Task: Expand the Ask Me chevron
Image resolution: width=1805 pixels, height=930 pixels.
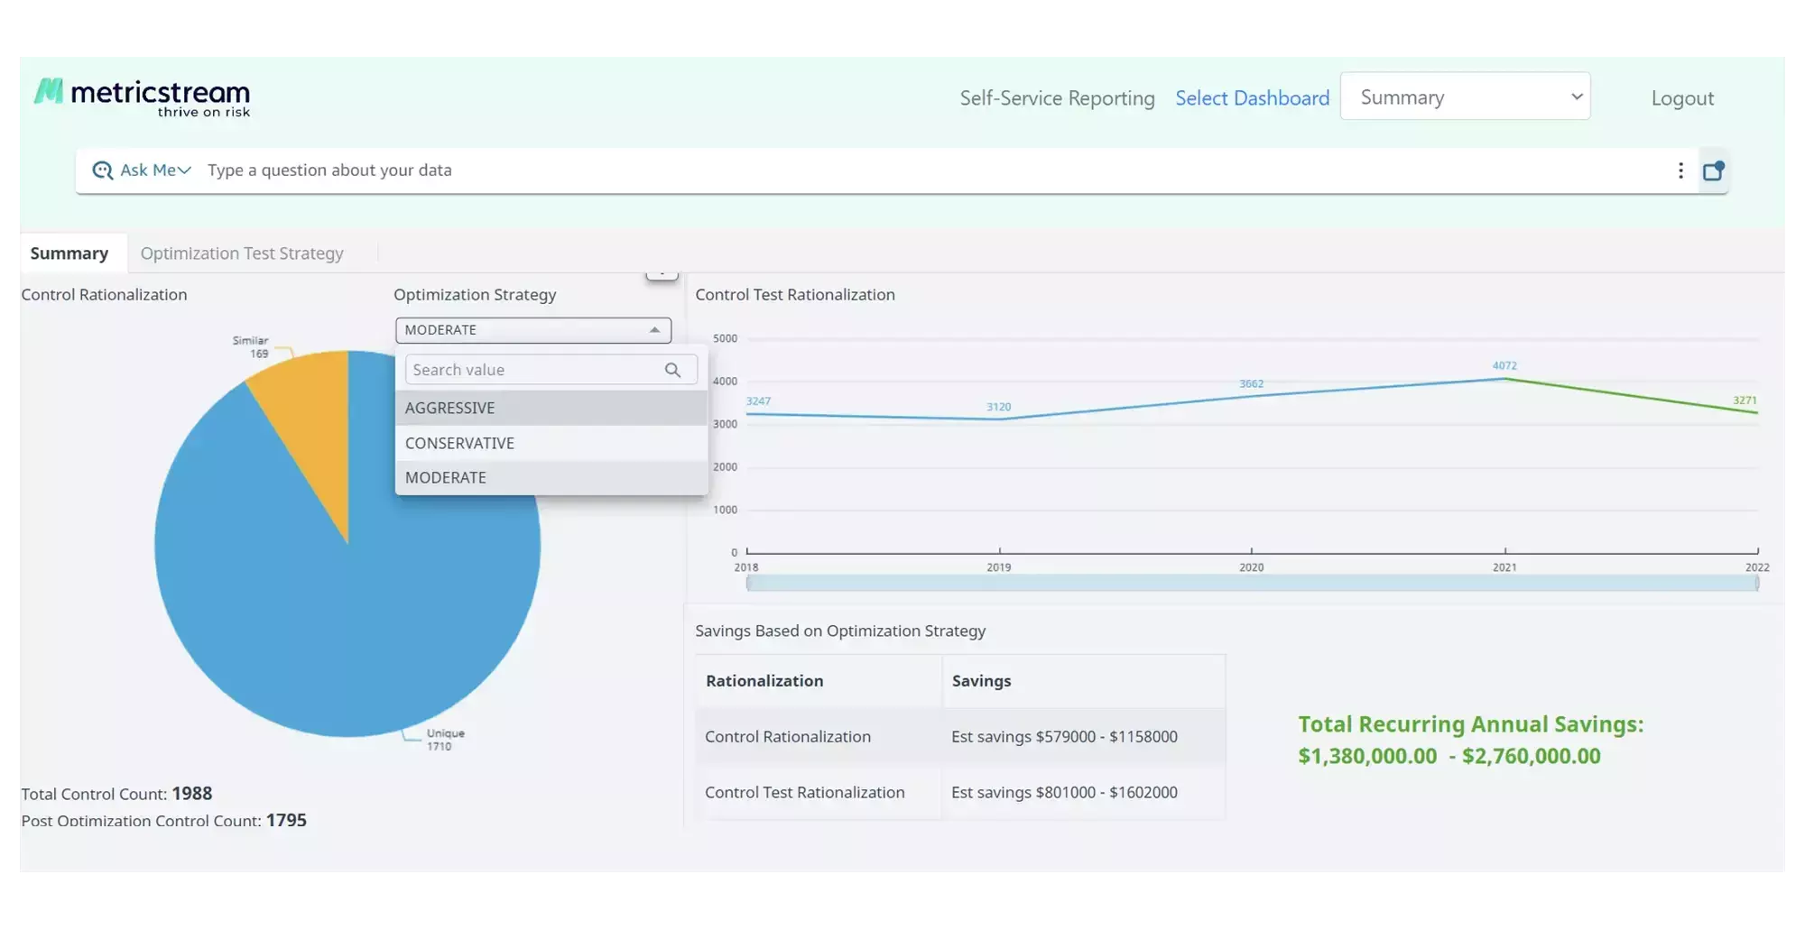Action: click(x=184, y=170)
